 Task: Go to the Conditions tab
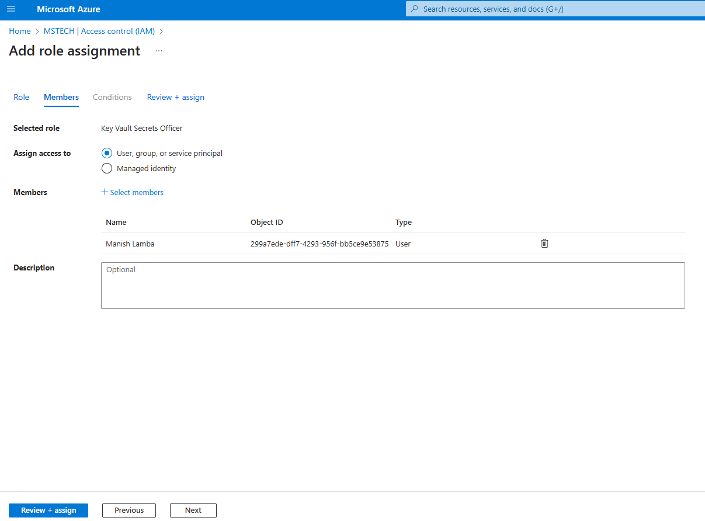tap(112, 97)
